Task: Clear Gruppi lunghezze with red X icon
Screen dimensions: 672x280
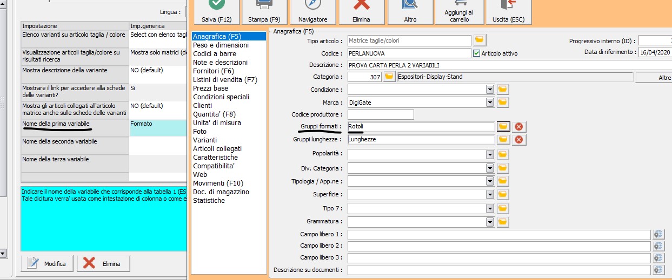Action: tap(519, 139)
